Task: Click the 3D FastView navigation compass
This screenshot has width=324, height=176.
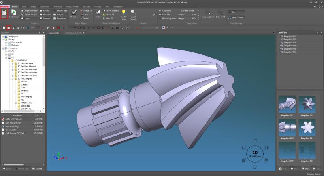Action: 255,154
